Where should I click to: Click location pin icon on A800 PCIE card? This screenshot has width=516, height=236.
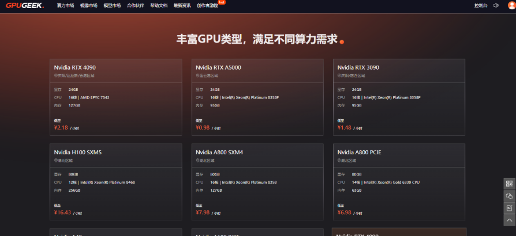pyautogui.click(x=339, y=161)
